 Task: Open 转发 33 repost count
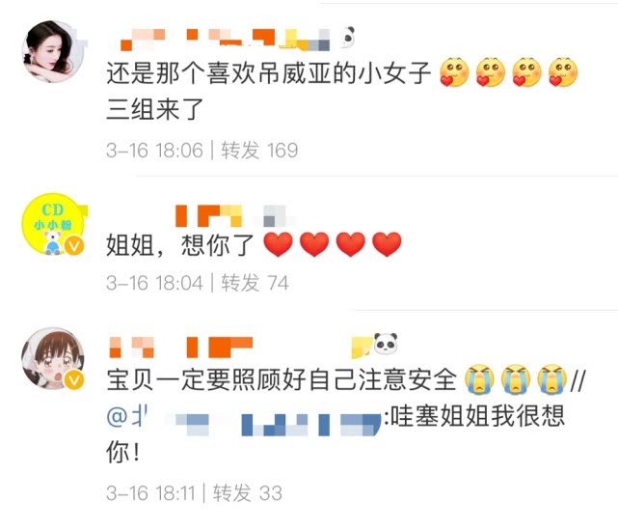(248, 493)
